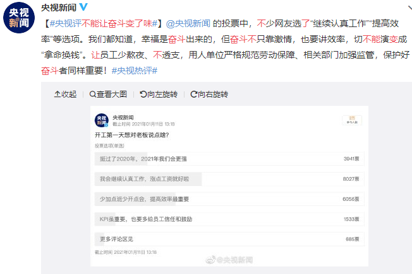This screenshot has width=412, height=274.
Task: Open hashtag #央视热评#
Action: pos(134,71)
